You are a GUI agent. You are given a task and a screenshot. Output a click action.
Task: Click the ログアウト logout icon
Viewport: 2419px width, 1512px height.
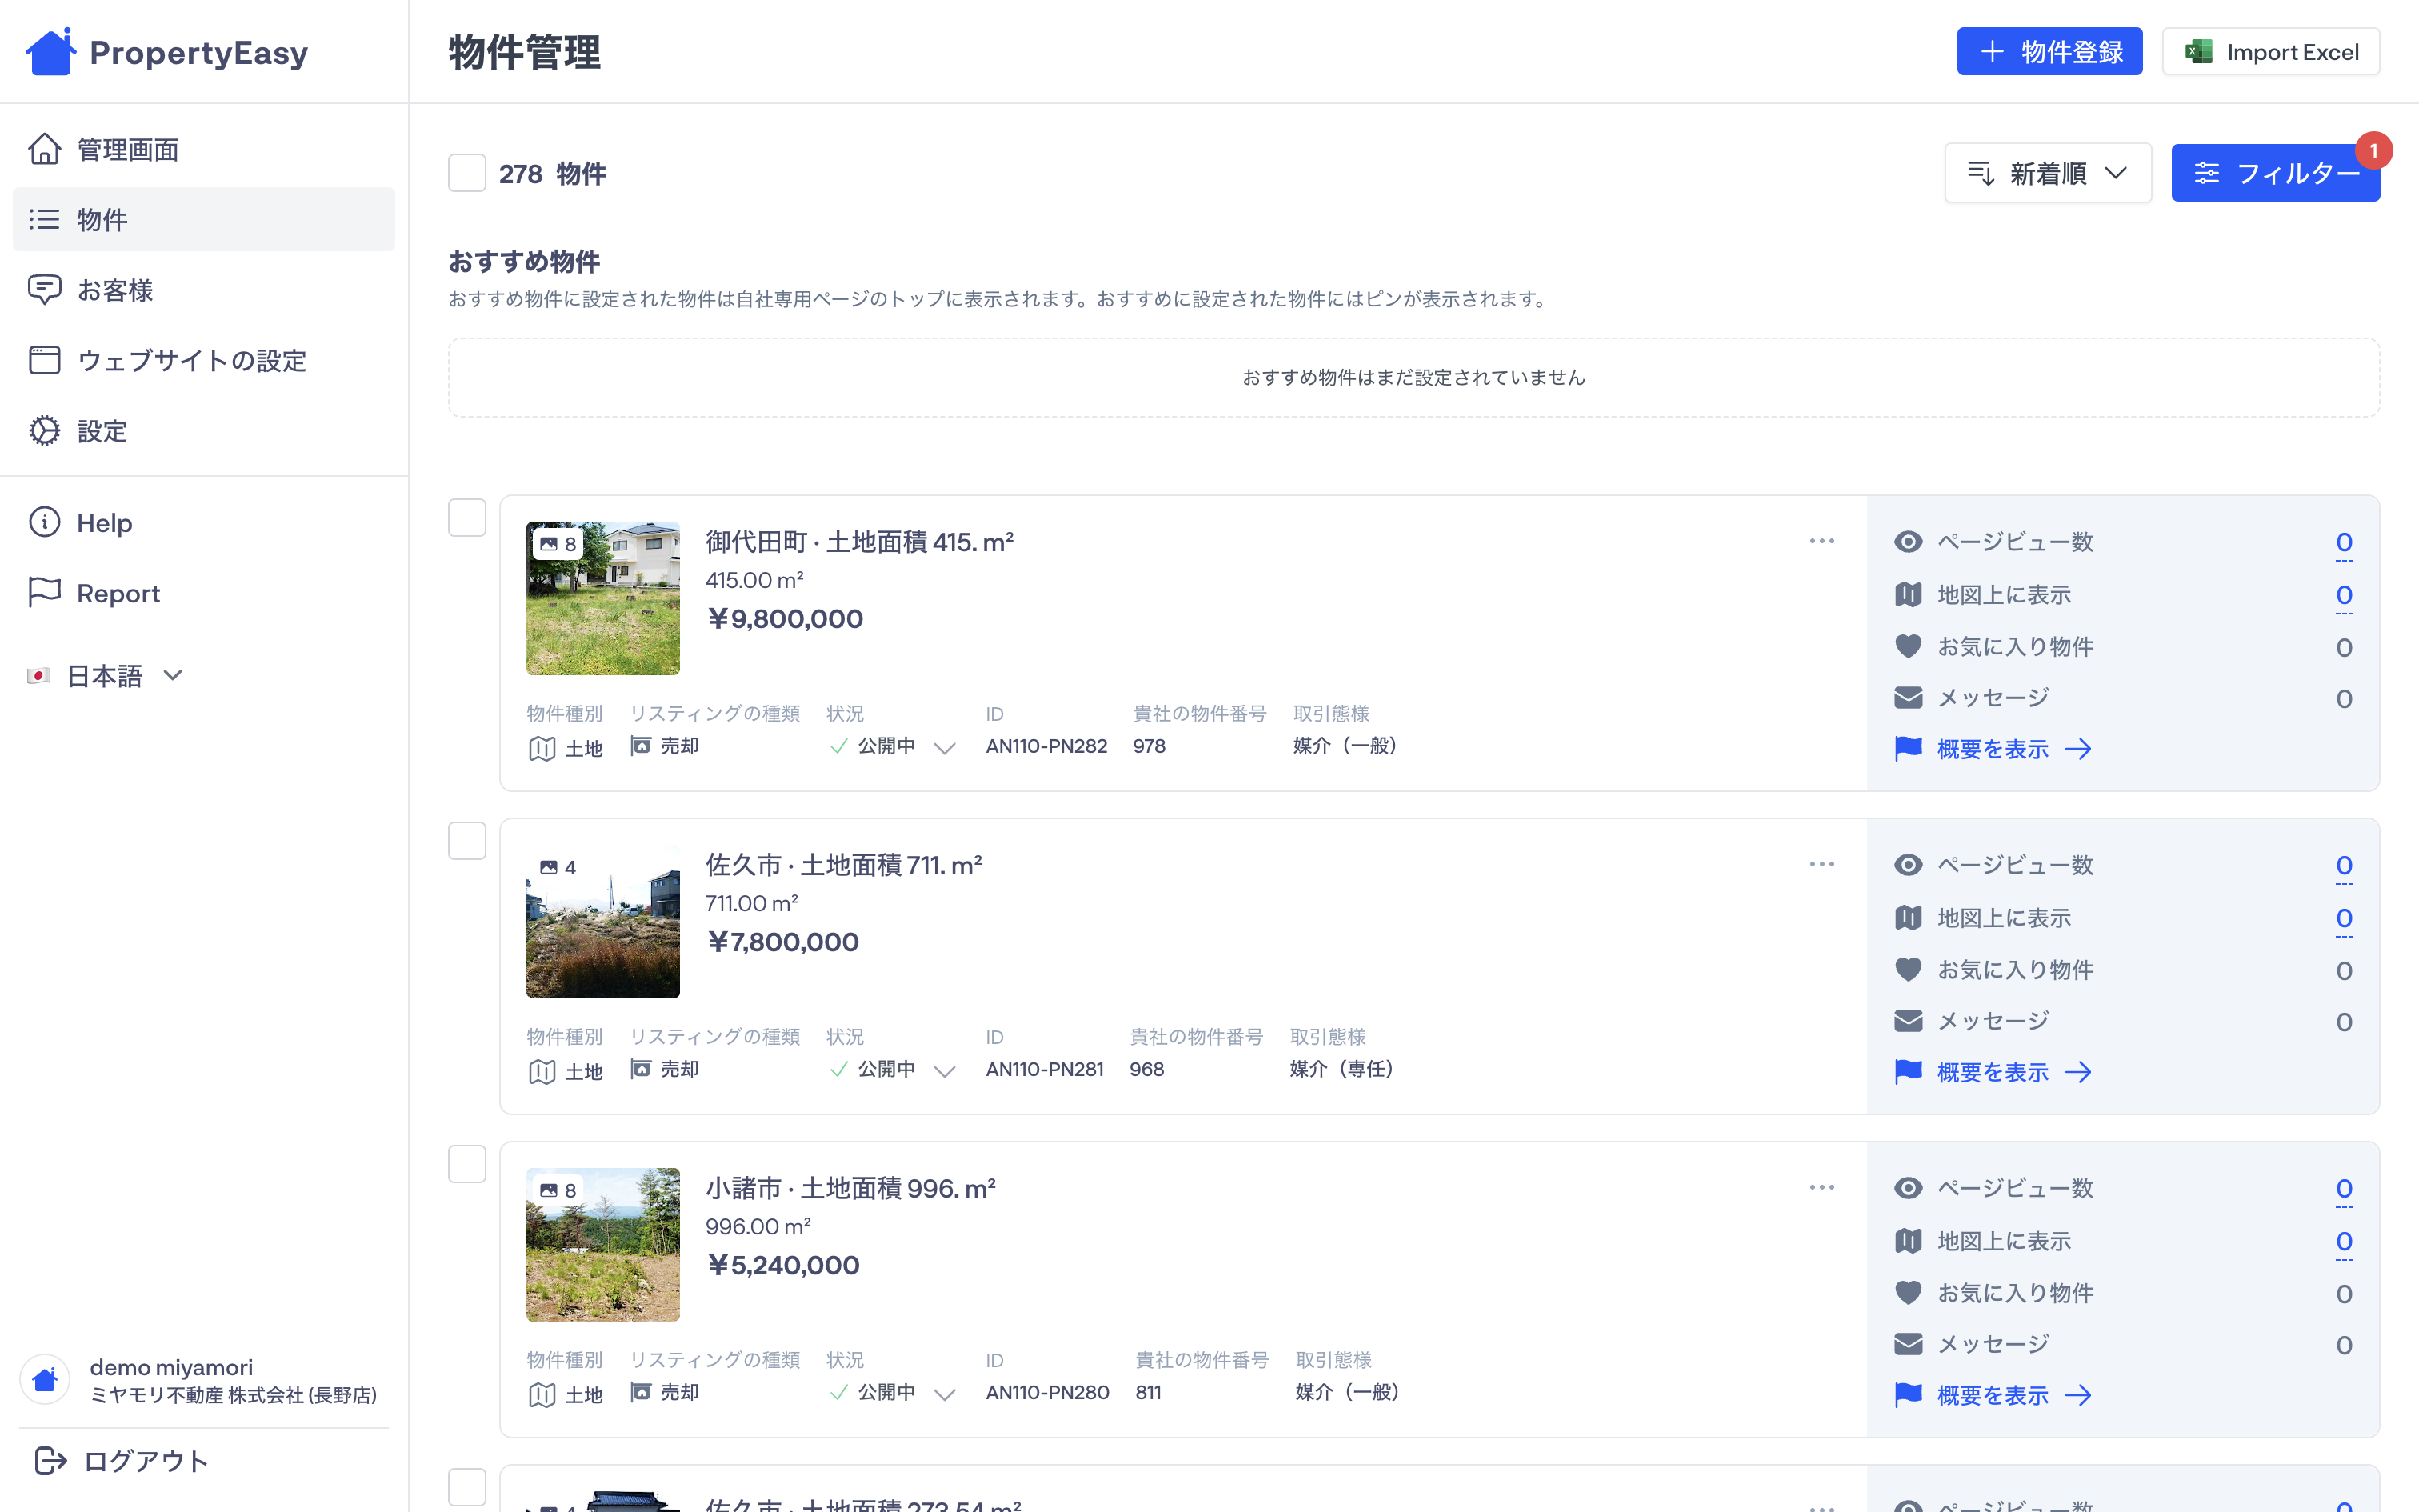click(50, 1461)
